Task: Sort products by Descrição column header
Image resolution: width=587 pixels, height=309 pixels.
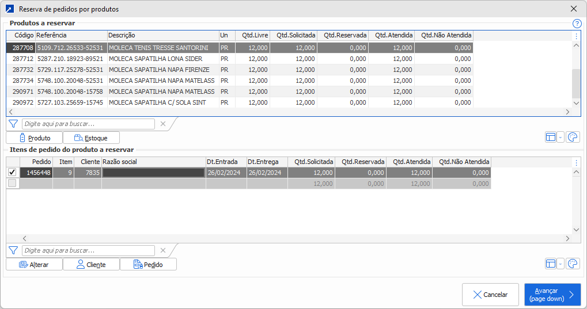Action: pos(163,36)
